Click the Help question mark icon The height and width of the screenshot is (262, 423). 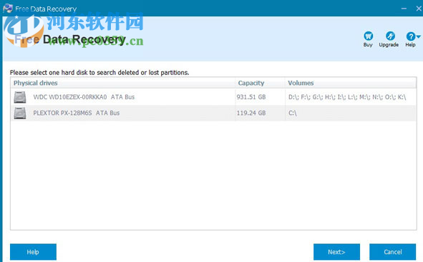410,36
